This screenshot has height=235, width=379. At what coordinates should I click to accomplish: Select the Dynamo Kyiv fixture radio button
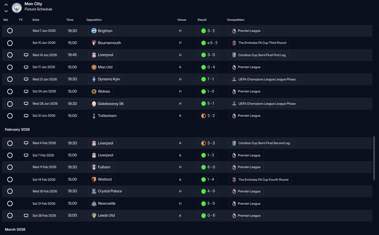[10, 79]
